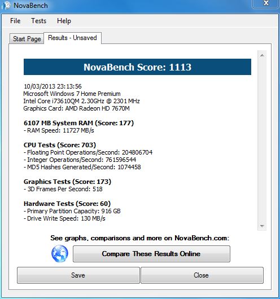Click the Close button beside Save
The height and width of the screenshot is (299, 280).
(x=202, y=275)
